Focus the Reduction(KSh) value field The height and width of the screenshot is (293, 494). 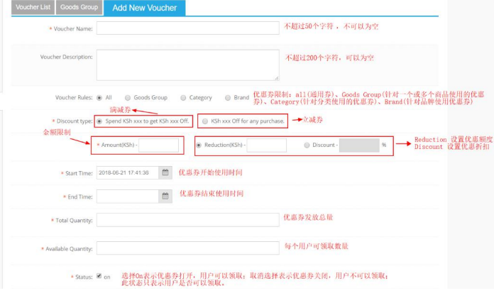point(267,145)
